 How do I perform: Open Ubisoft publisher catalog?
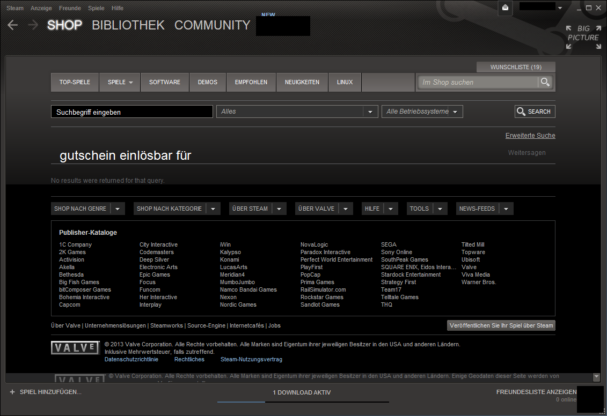click(470, 259)
